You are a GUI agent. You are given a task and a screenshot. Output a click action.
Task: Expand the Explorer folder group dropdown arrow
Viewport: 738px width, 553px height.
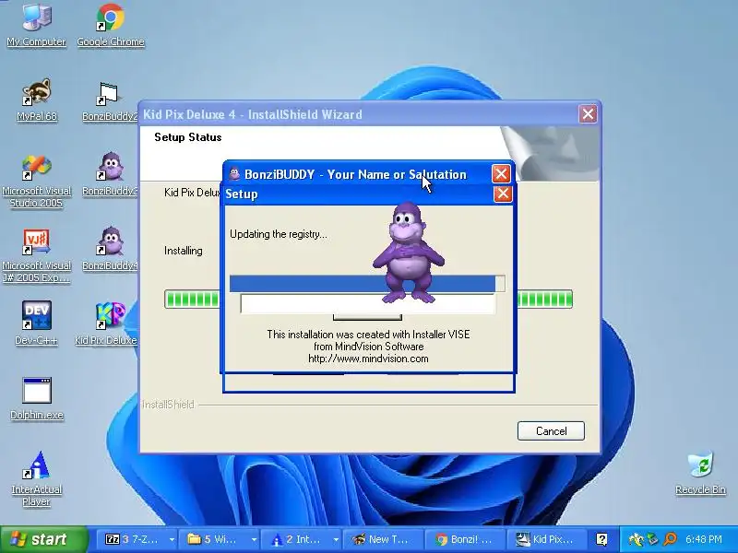pyautogui.click(x=255, y=540)
